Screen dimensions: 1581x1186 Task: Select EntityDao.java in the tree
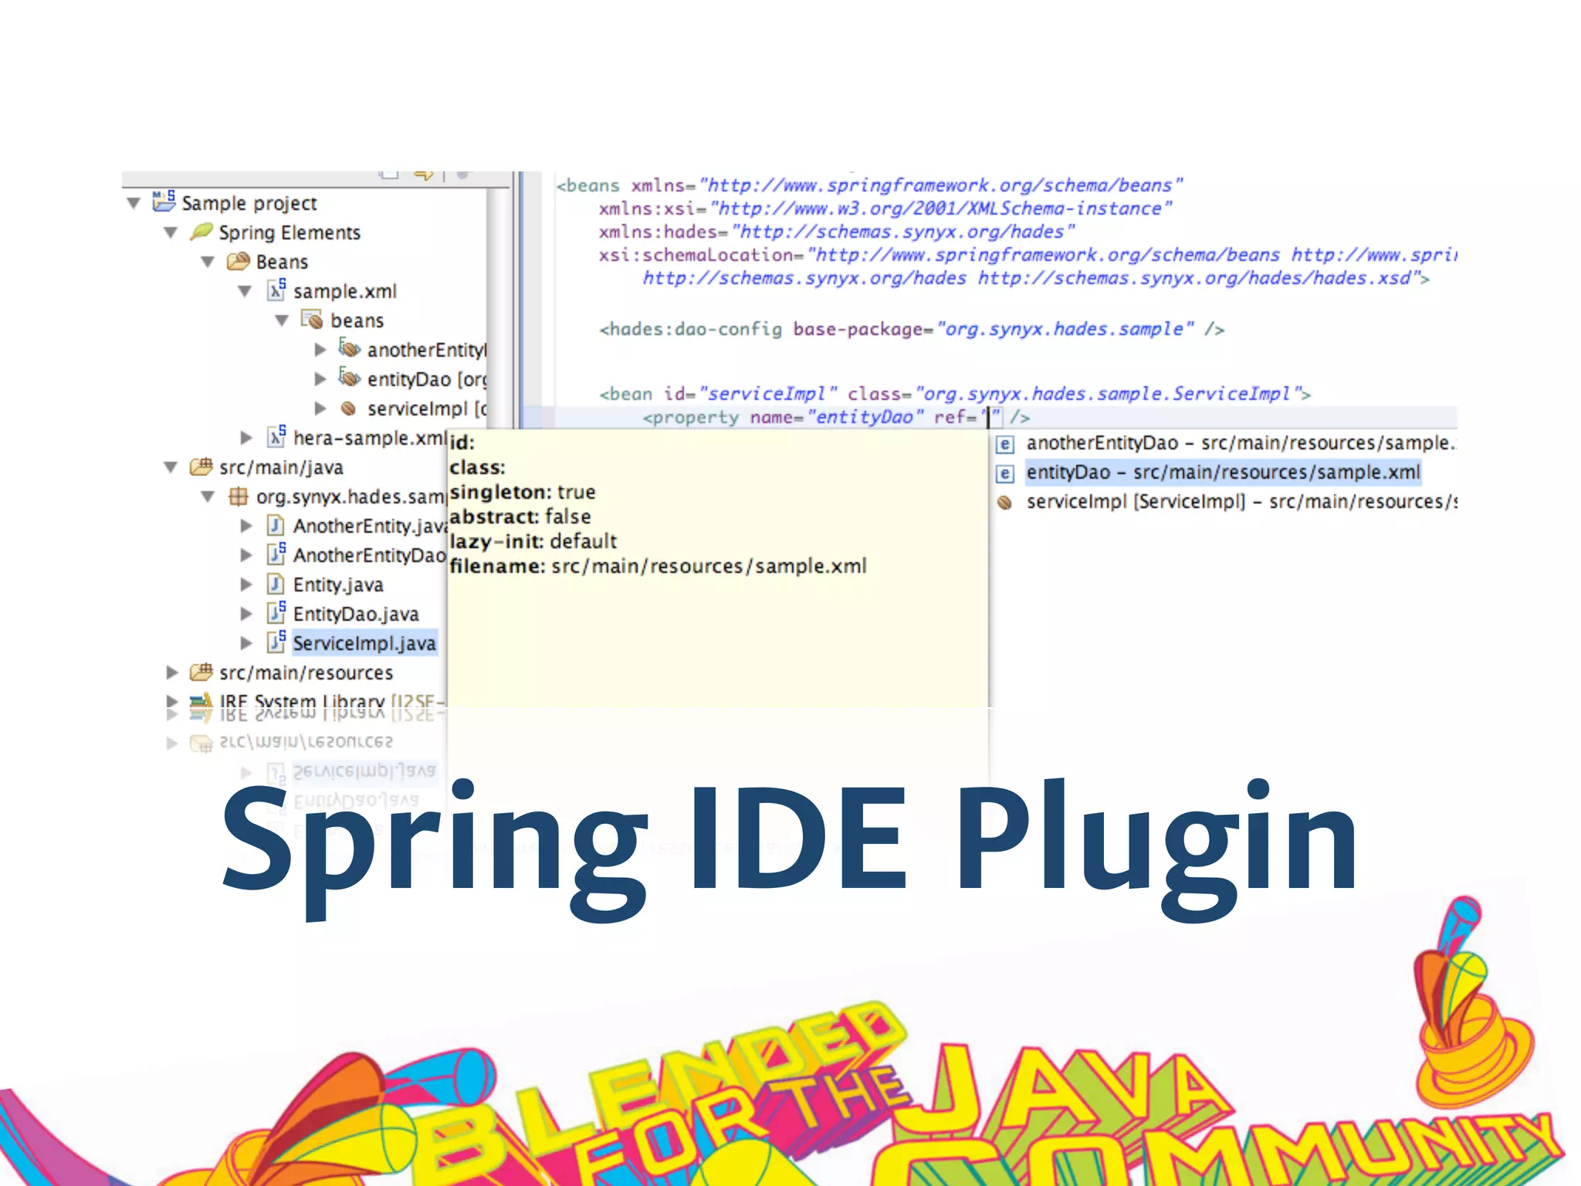(x=356, y=614)
